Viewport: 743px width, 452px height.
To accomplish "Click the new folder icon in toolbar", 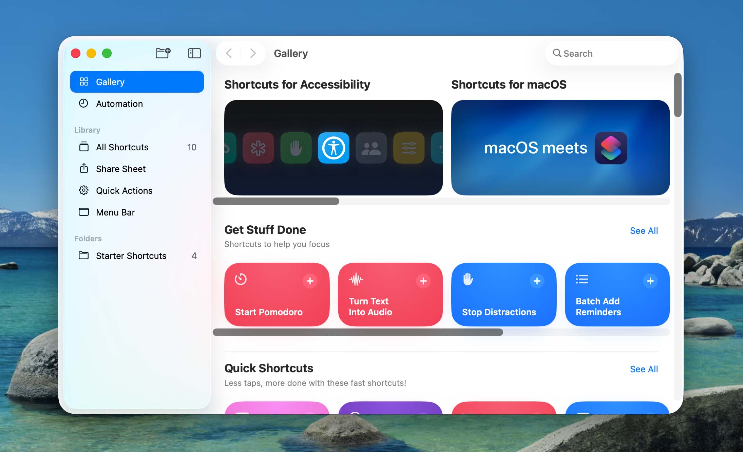I will point(163,53).
